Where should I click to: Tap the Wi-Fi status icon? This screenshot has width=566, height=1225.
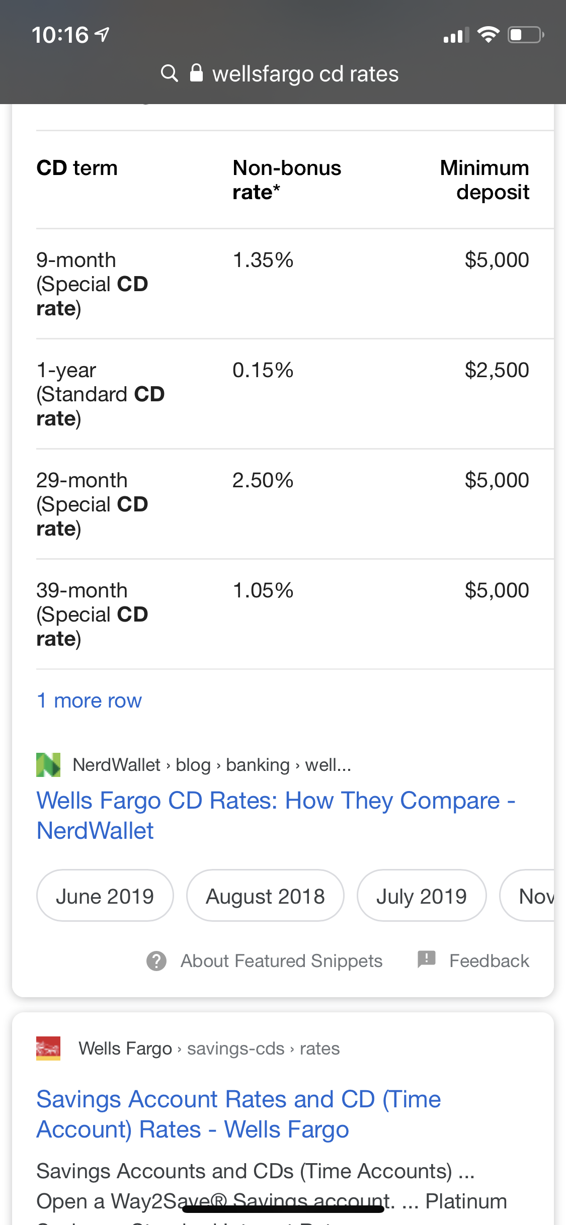(488, 35)
